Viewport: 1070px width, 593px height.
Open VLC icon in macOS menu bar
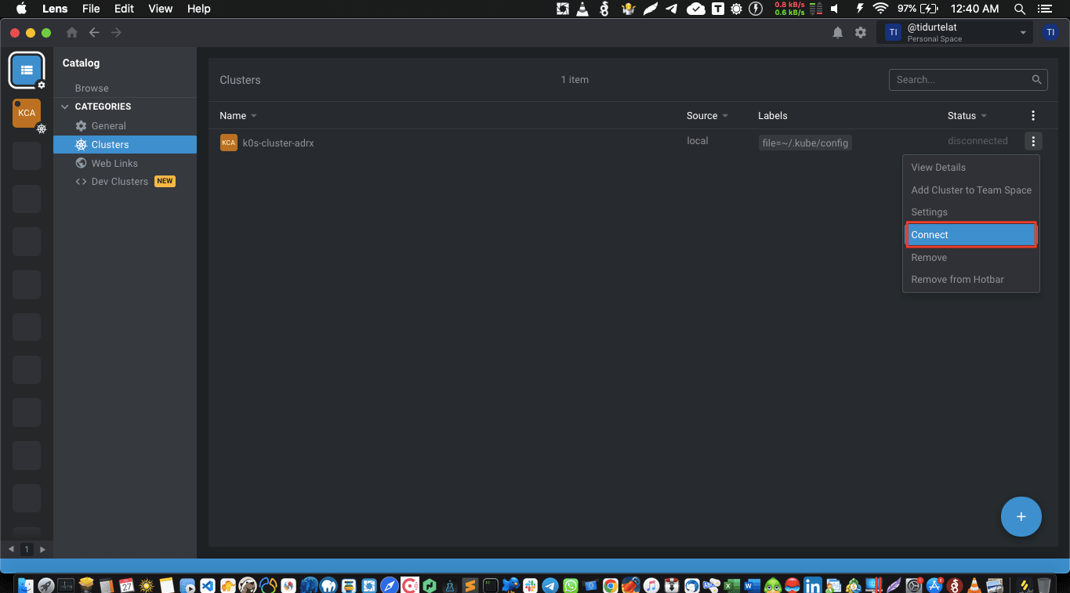click(x=582, y=9)
